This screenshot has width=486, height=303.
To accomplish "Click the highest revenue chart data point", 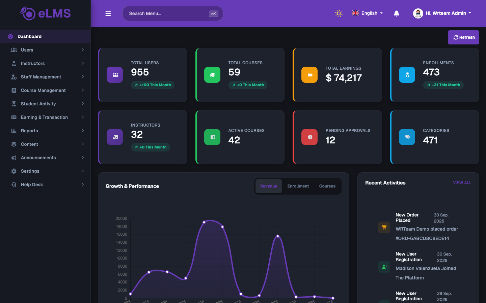I will tap(204, 222).
